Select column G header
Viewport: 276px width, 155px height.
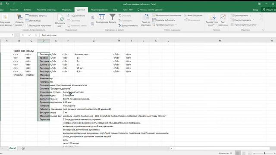point(94,40)
